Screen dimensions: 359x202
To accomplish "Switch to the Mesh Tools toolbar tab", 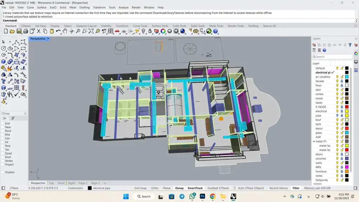I will [216, 26].
